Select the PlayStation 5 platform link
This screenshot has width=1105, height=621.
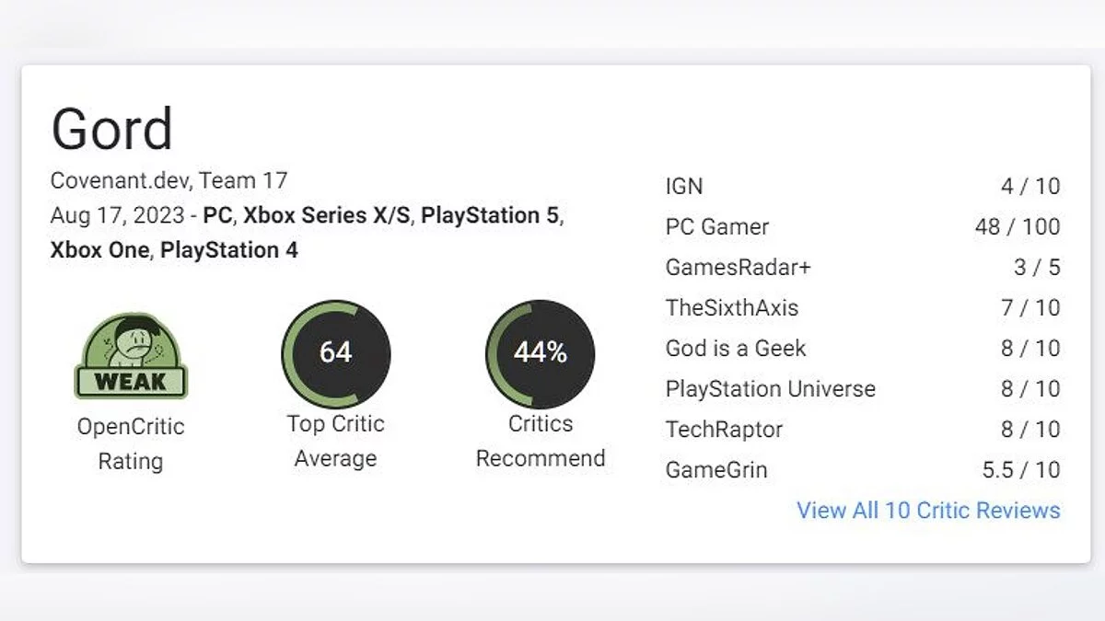490,216
